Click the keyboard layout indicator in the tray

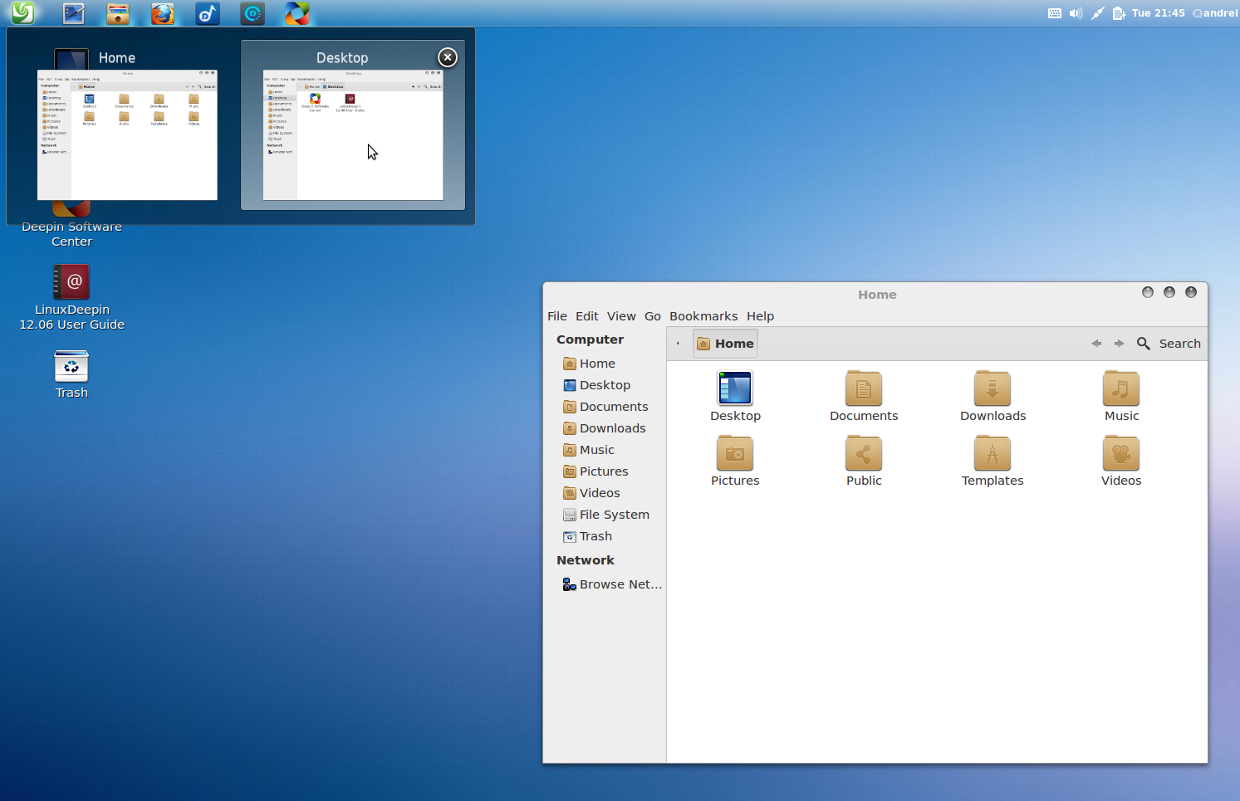tap(1054, 12)
